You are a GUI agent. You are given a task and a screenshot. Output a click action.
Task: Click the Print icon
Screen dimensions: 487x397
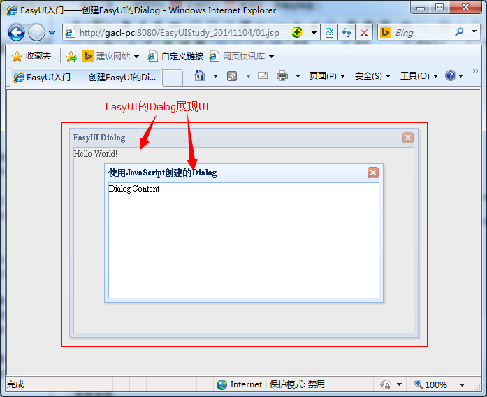(x=282, y=75)
